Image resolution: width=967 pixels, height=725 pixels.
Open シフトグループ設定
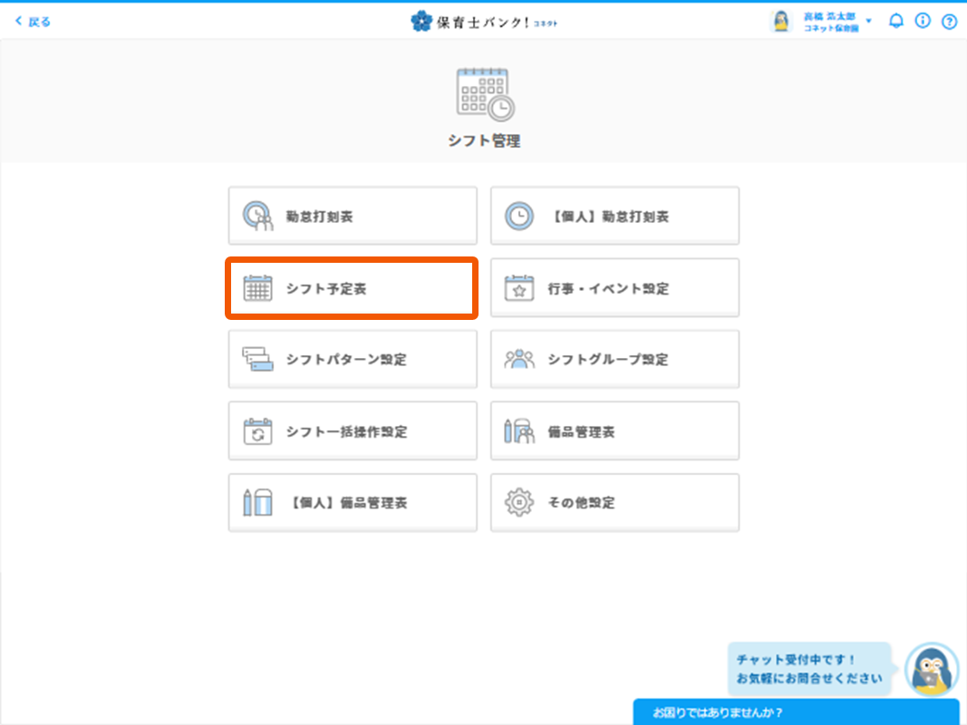point(614,360)
